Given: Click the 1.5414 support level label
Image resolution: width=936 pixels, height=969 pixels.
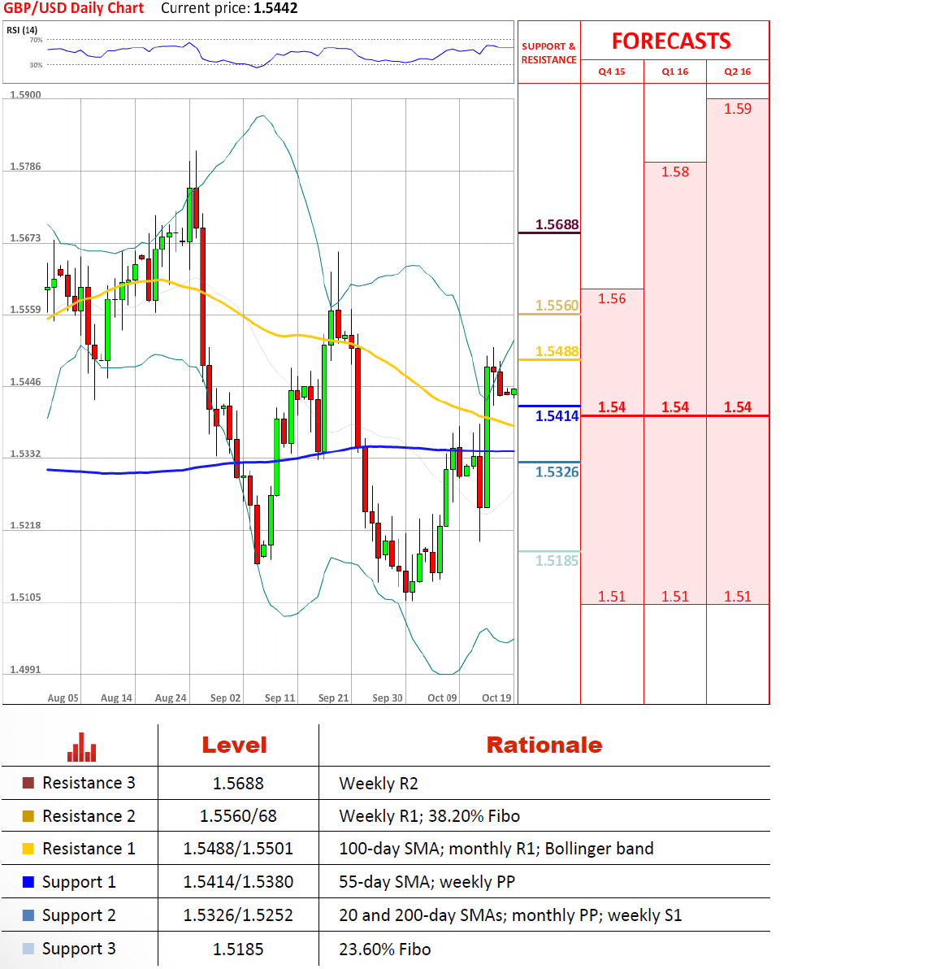Looking at the screenshot, I should [557, 416].
